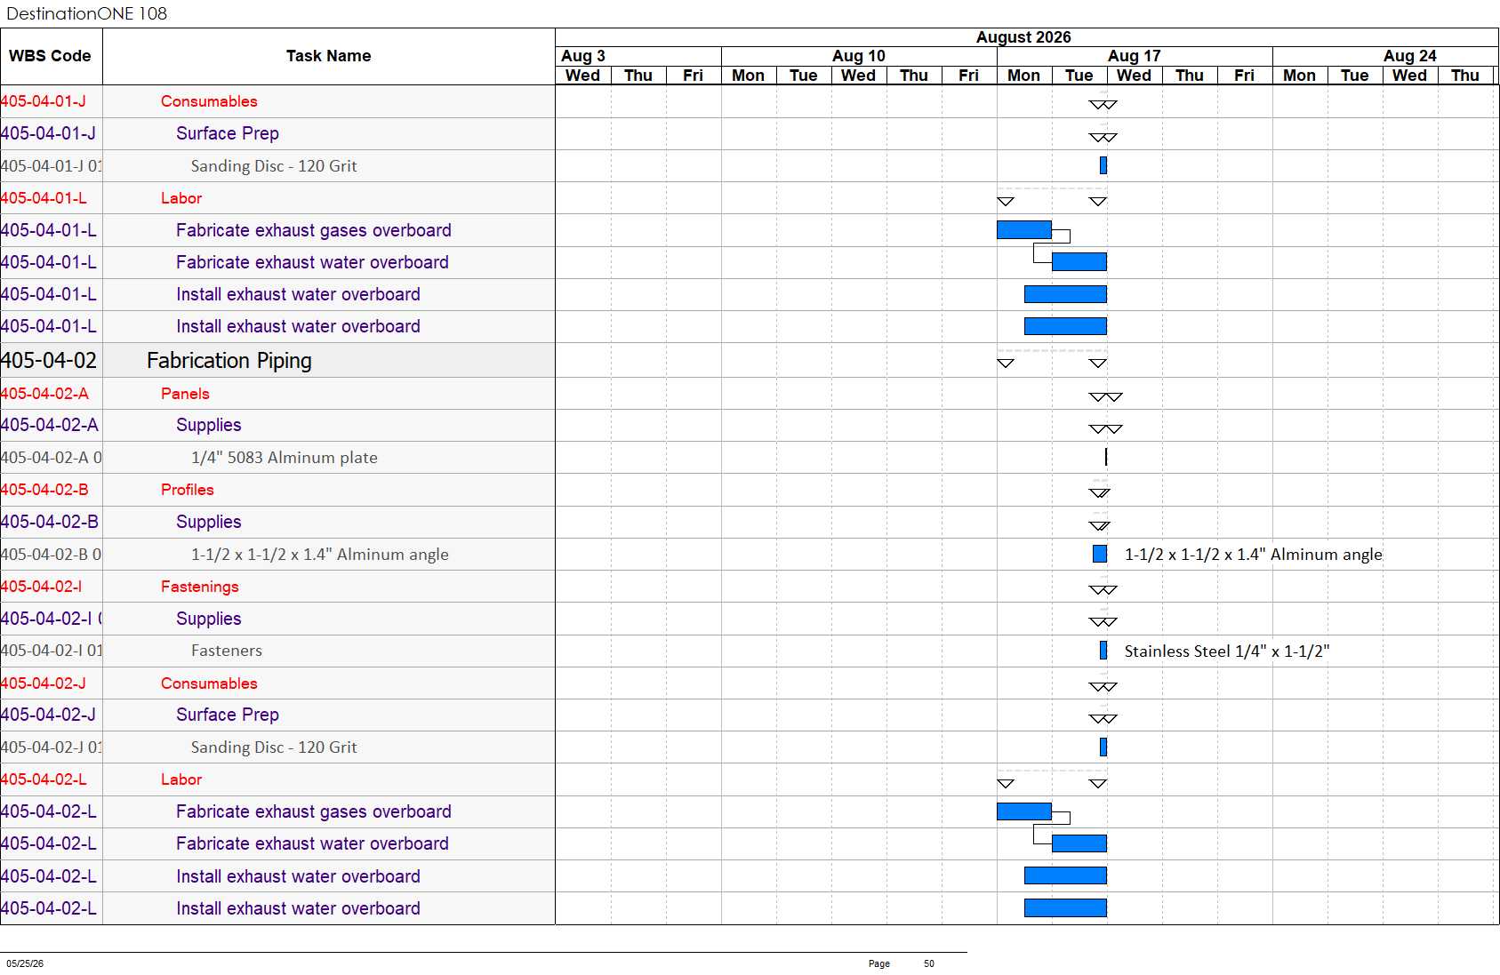The height and width of the screenshot is (975, 1500).
Task: Click the blue bar for Alminum angle task
Action: coord(1100,554)
